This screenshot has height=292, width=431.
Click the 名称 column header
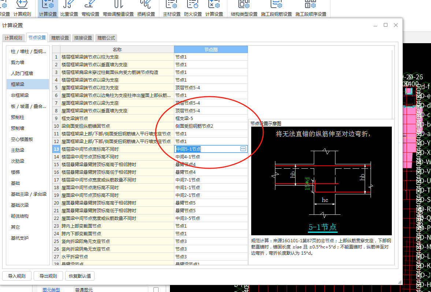coord(117,49)
